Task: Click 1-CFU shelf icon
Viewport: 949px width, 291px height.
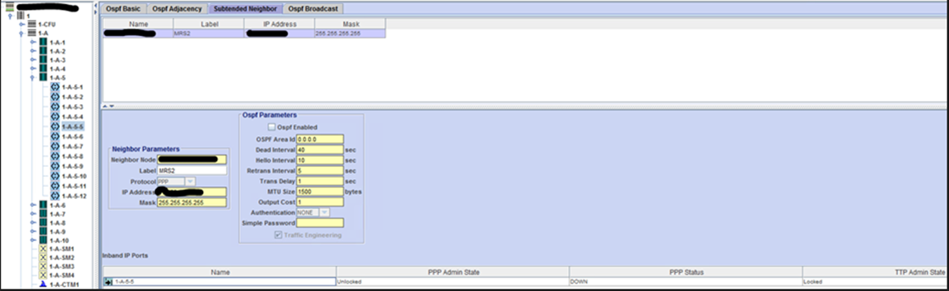Action: (32, 24)
